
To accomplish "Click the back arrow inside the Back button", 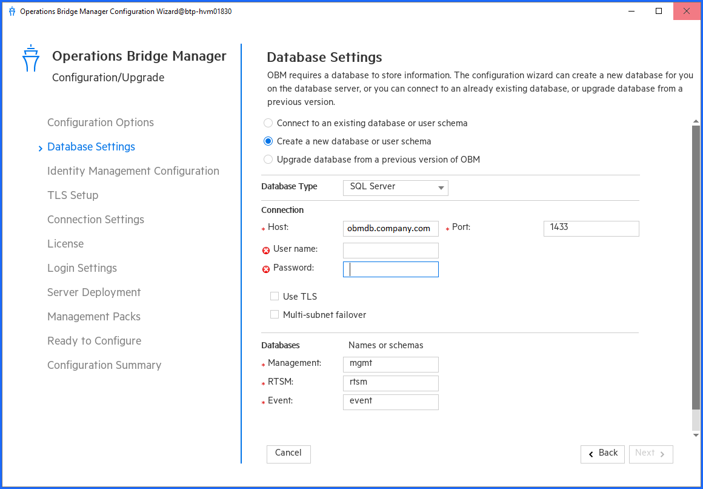I will coord(592,454).
